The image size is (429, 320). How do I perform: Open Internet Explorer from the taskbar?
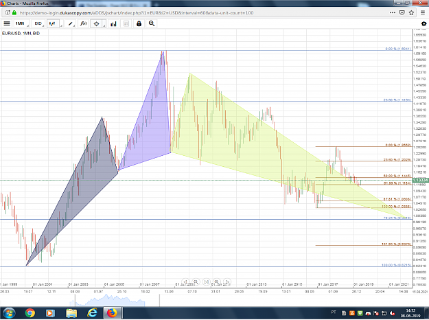(x=92, y=313)
